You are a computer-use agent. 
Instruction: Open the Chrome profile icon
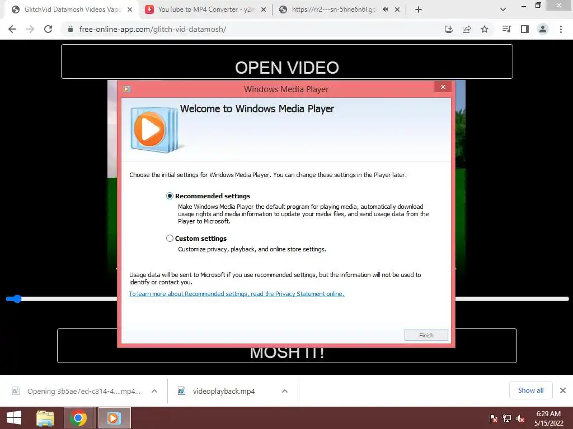(543, 29)
